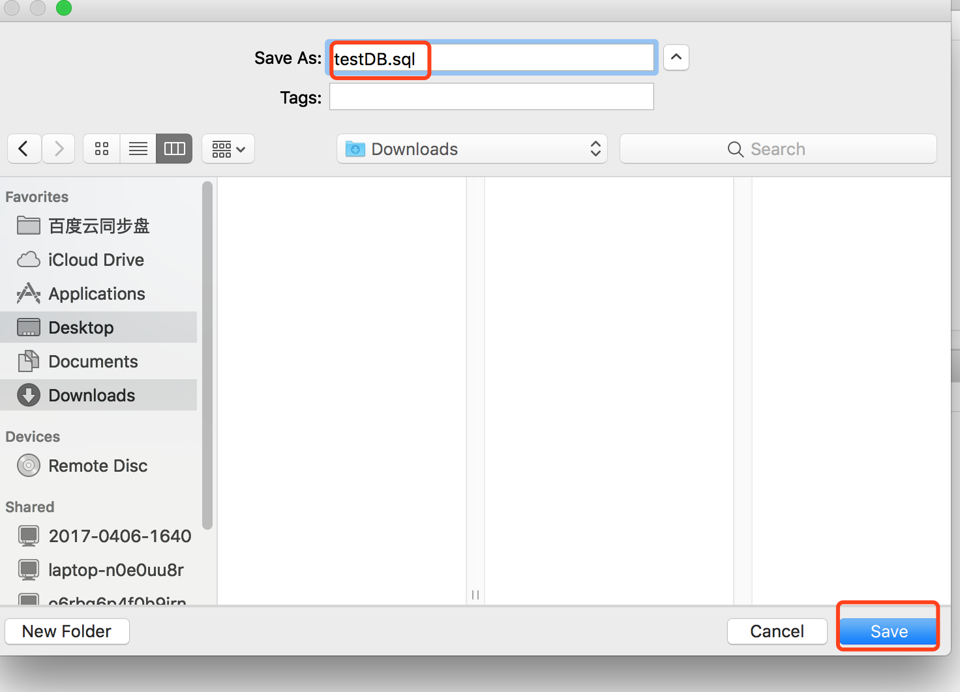Click the magnifier search icon
This screenshot has height=692, width=960.
(x=735, y=149)
